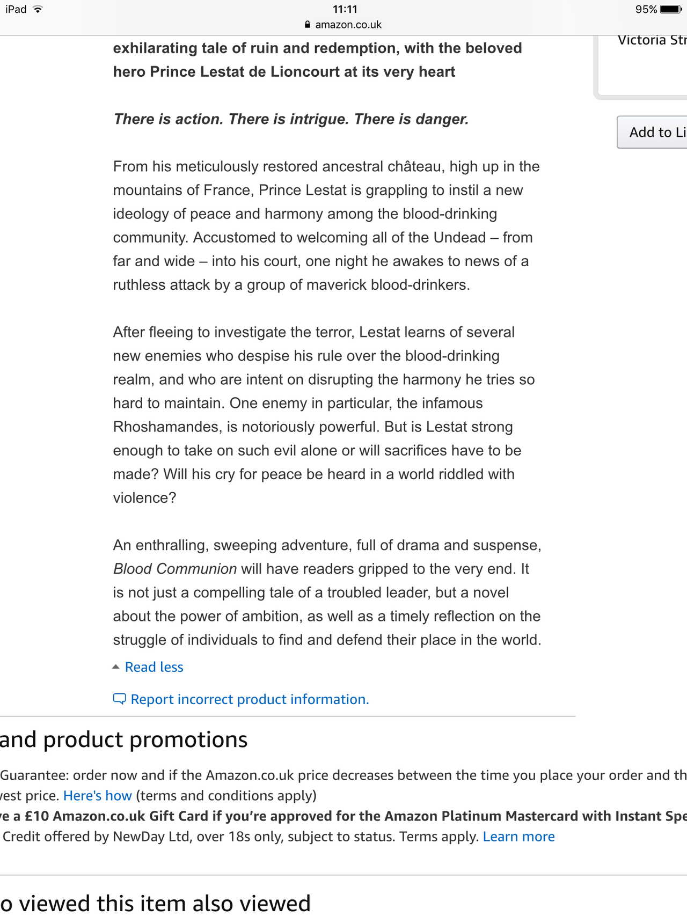Tap the 95% battery percentage
Viewport: 687px width, 916px height.
(646, 10)
